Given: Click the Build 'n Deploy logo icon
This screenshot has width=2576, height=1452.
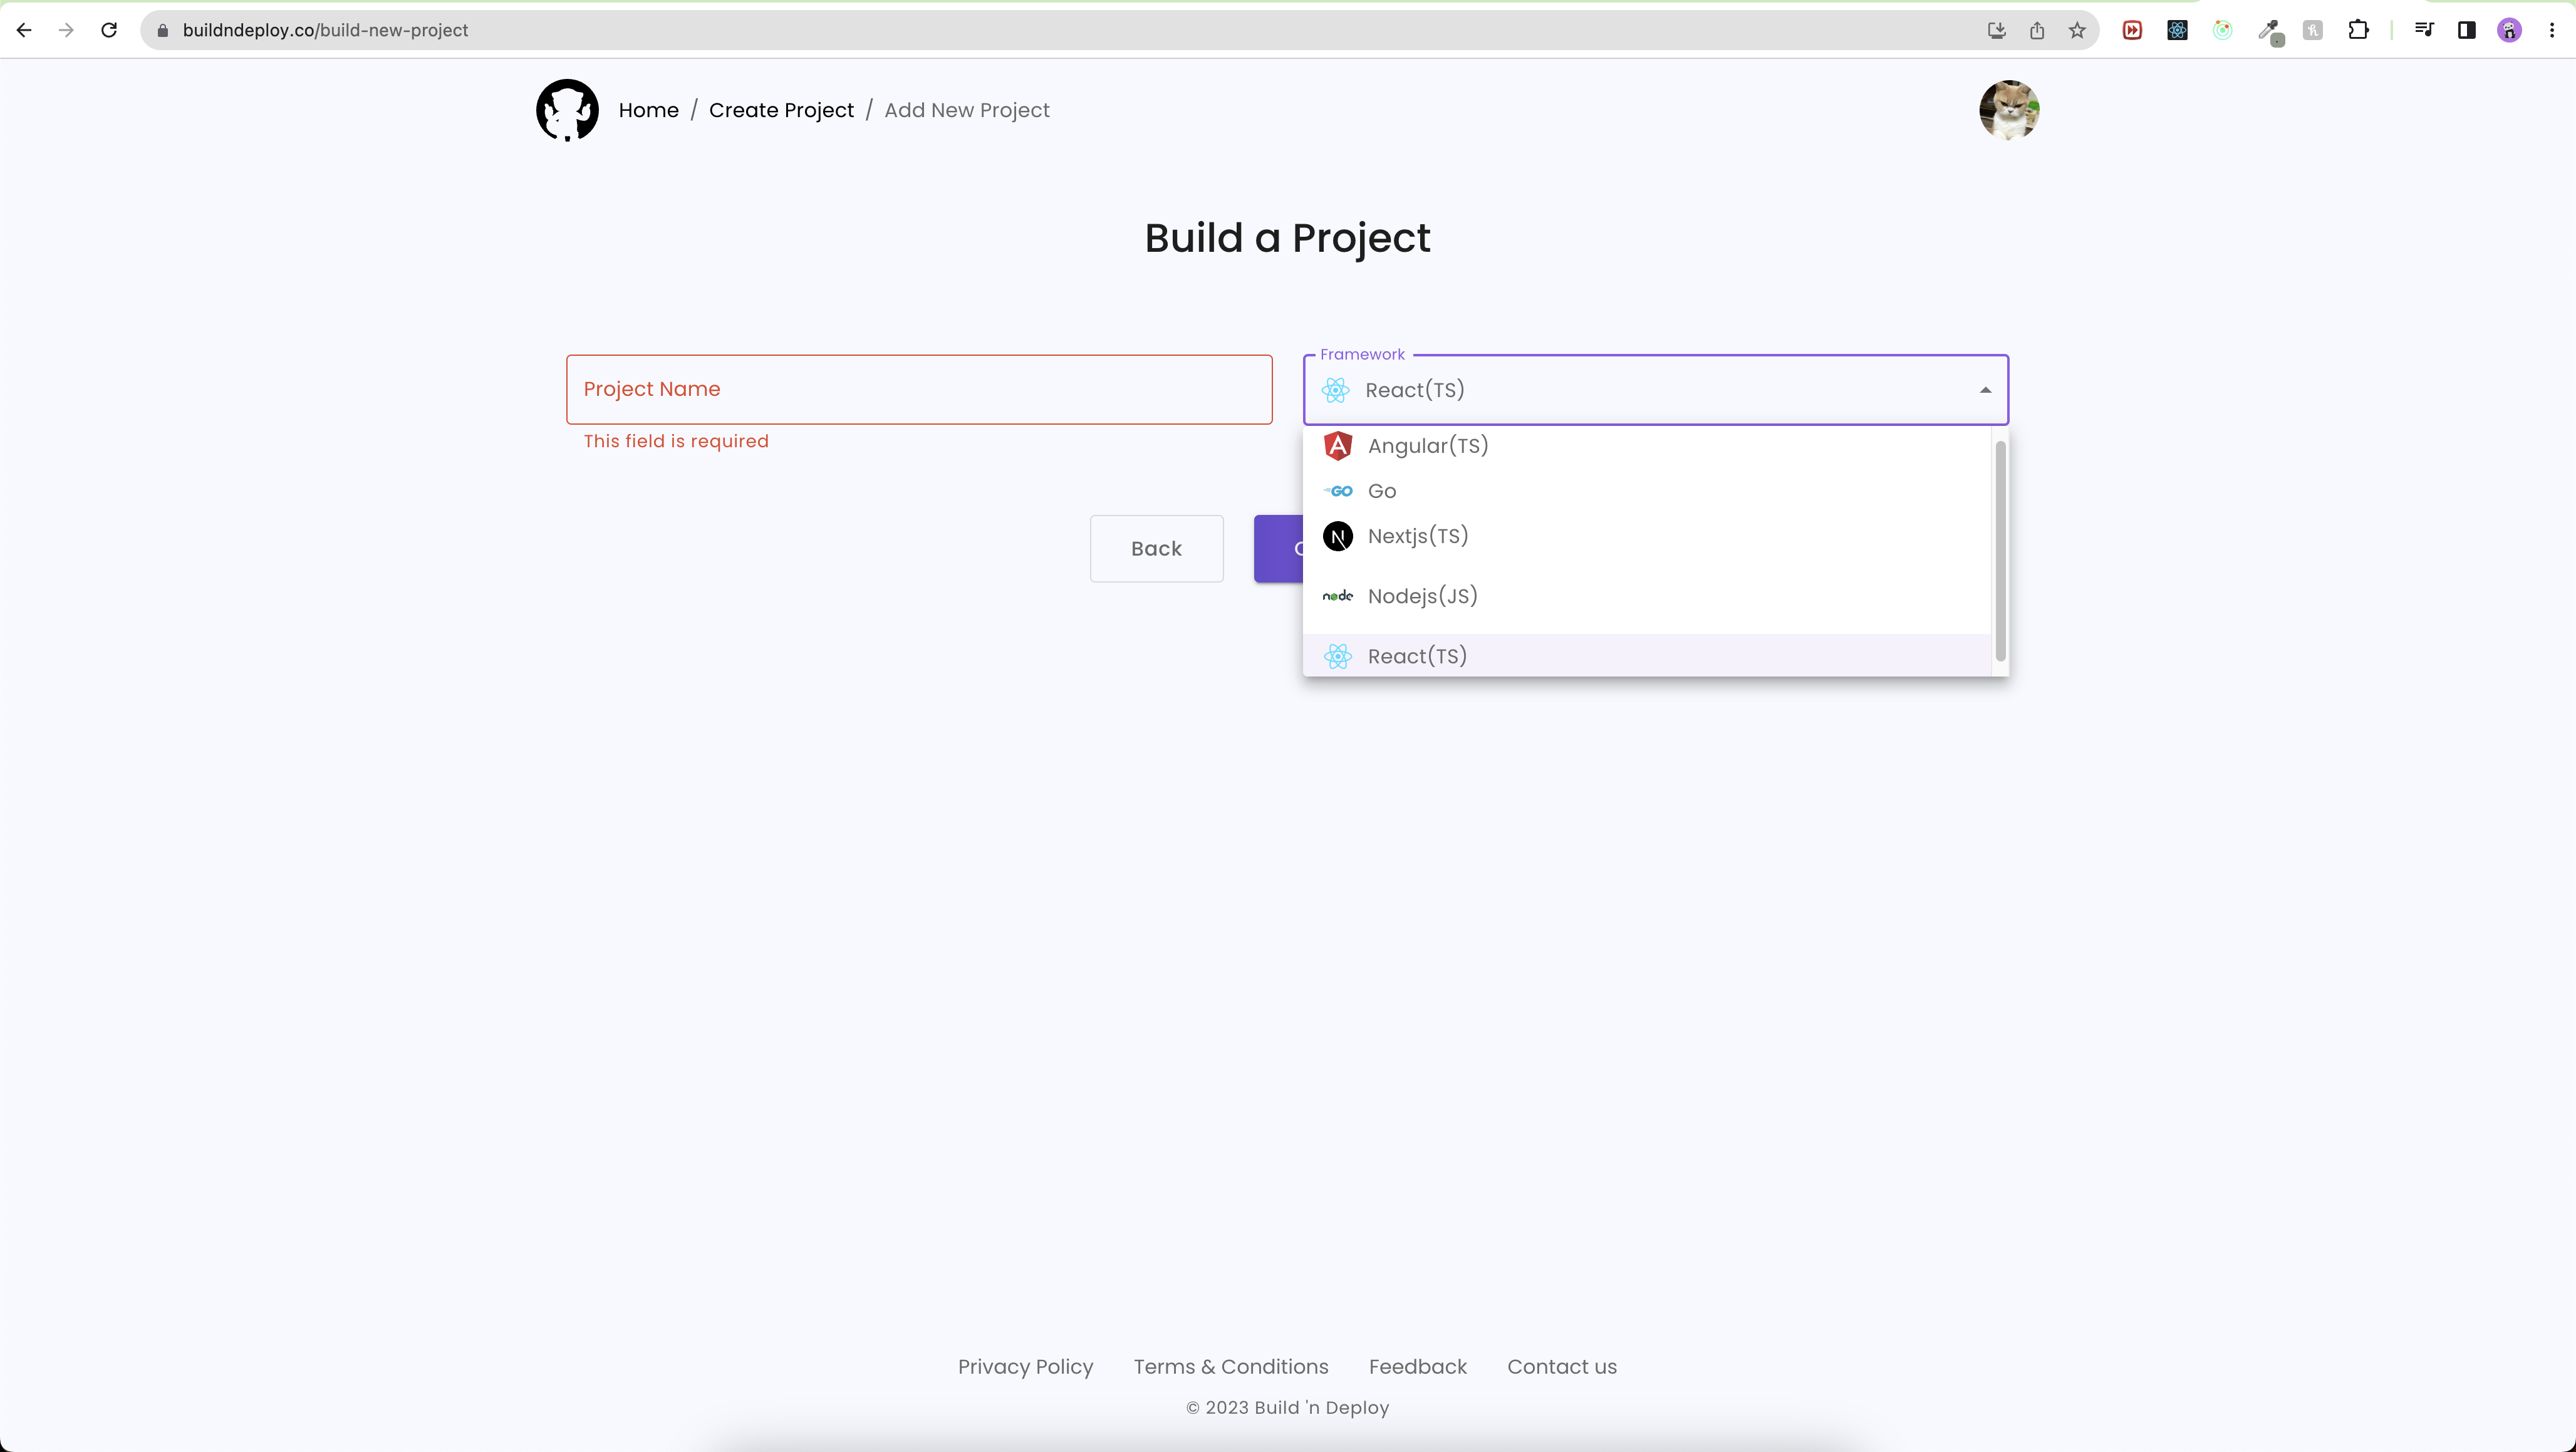Looking at the screenshot, I should tap(567, 110).
